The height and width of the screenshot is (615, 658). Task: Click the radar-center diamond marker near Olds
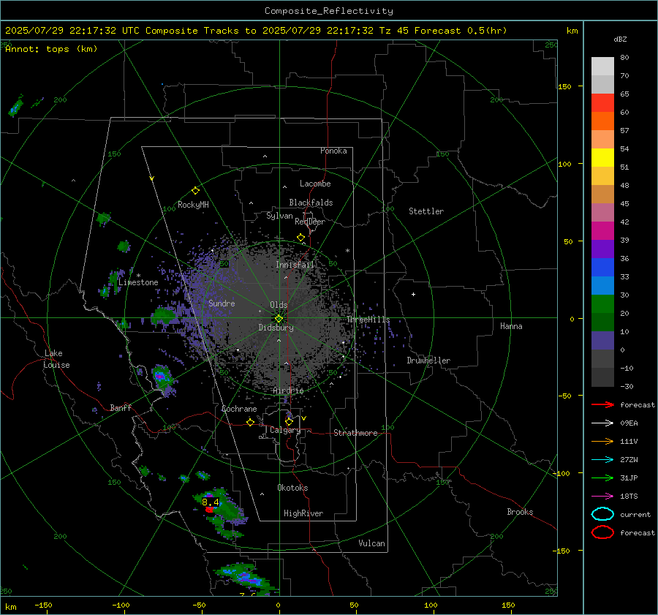[279, 319]
